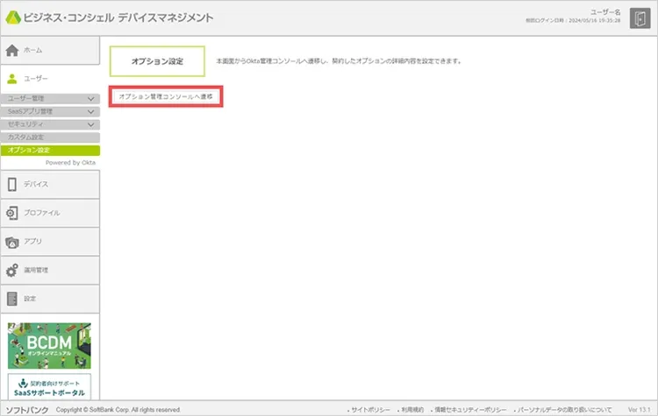Click the ビジネス・コンシェル デバイスマネジメント title
Viewport: 658px width, 416px height.
pyautogui.click(x=118, y=18)
